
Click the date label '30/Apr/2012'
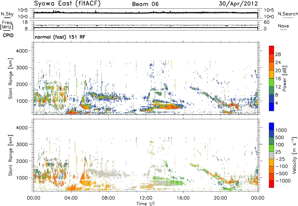(238, 4)
